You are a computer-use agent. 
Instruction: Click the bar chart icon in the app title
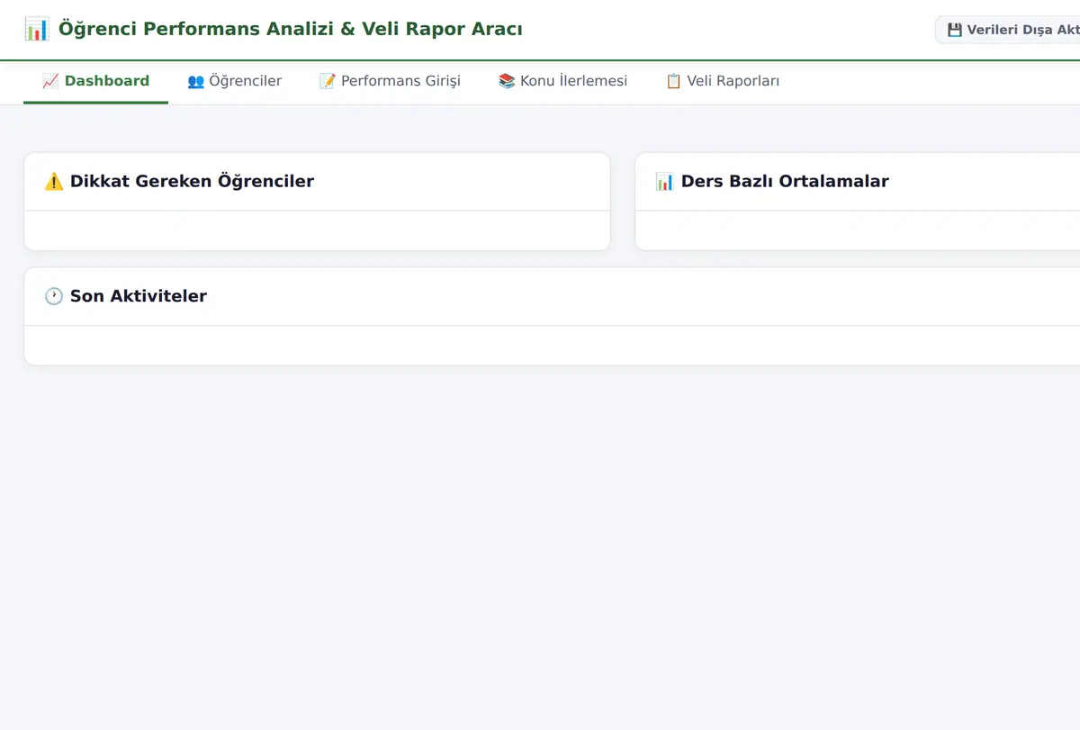(37, 29)
